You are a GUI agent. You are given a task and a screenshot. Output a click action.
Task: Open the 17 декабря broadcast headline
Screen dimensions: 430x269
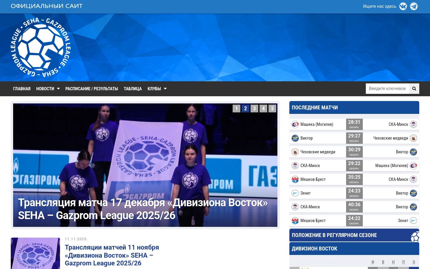[x=143, y=209]
